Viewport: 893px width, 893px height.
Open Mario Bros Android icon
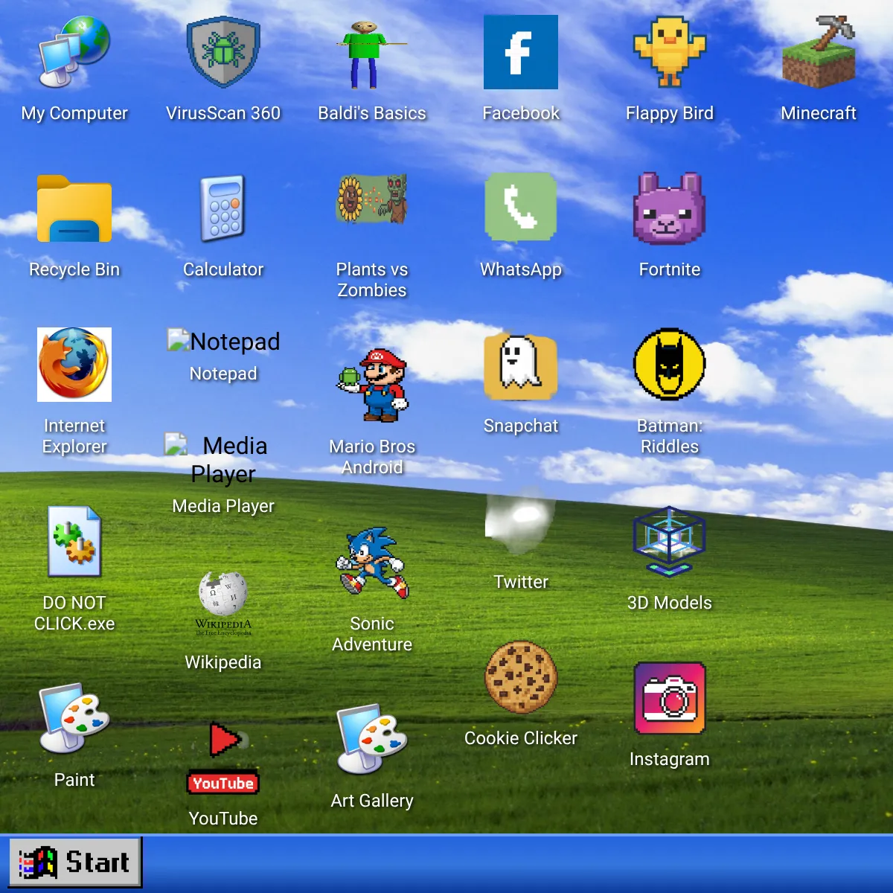click(x=372, y=385)
